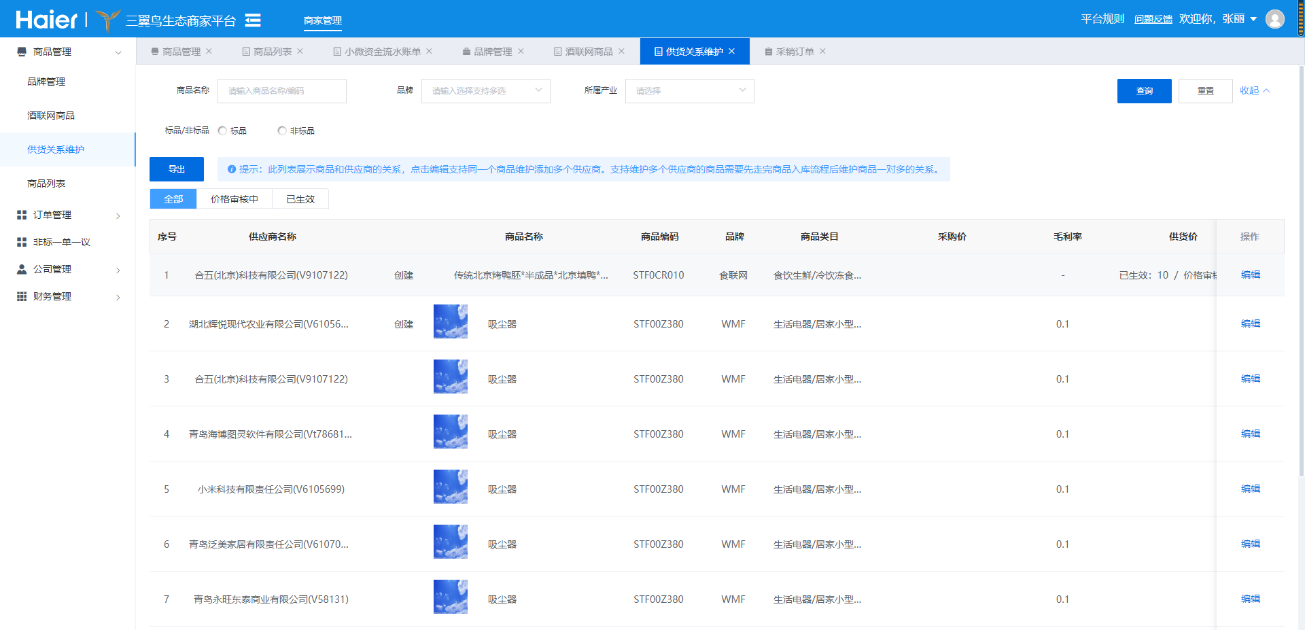Click the 公司管理 person icon
This screenshot has height=630, width=1305.
click(22, 269)
